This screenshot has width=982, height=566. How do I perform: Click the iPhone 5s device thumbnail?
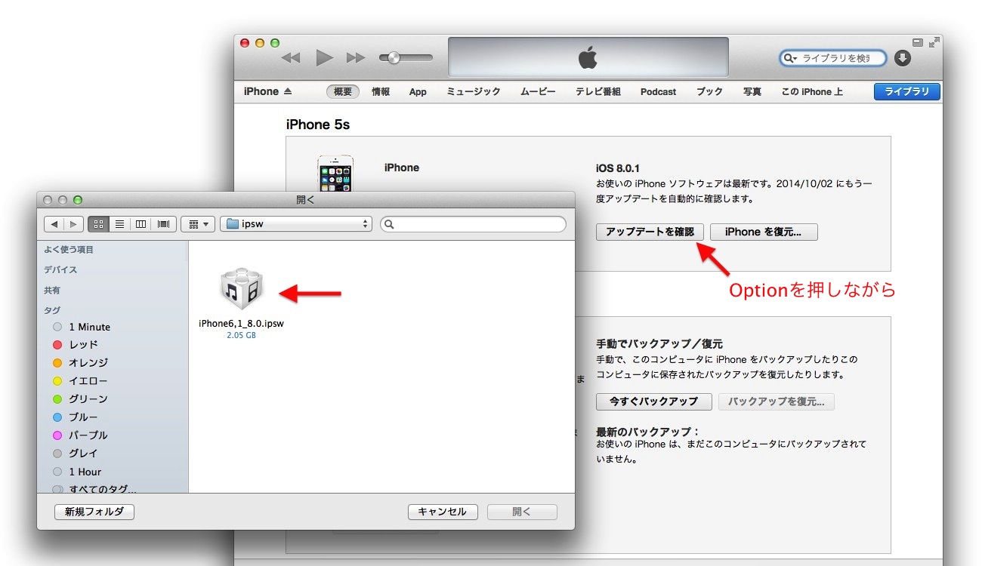coord(335,175)
